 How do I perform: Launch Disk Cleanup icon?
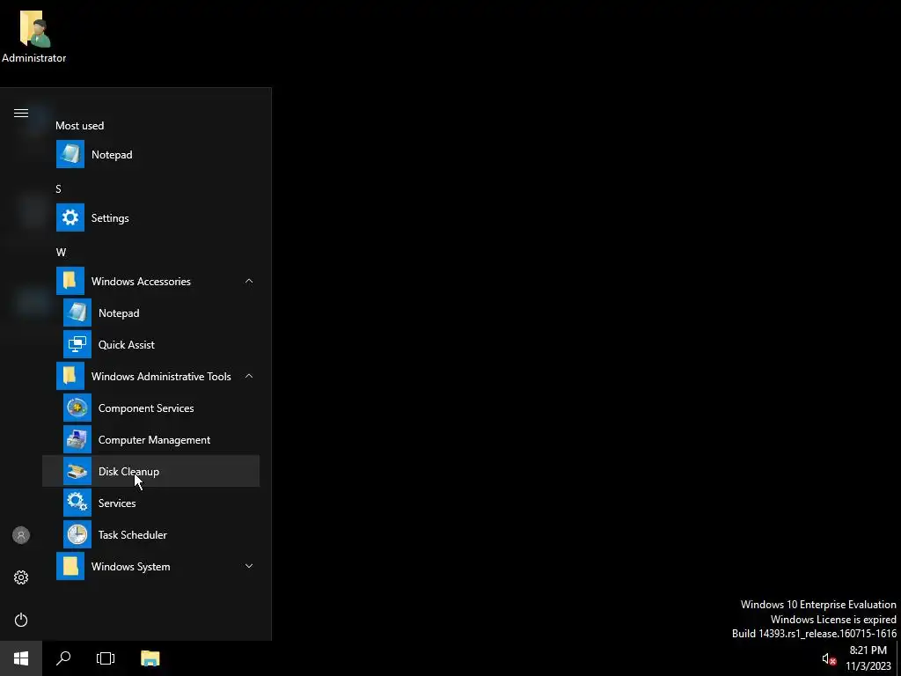77,471
